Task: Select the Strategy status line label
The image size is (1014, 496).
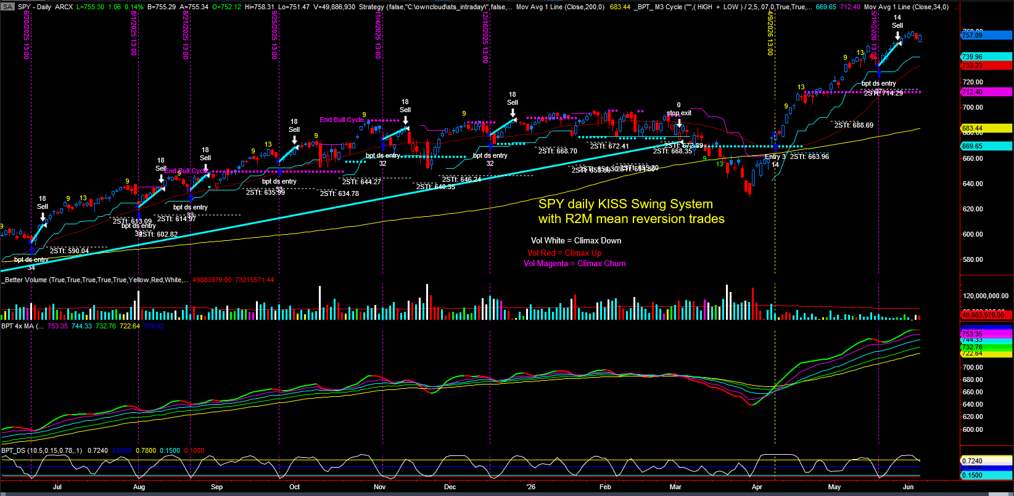Action: (435, 7)
